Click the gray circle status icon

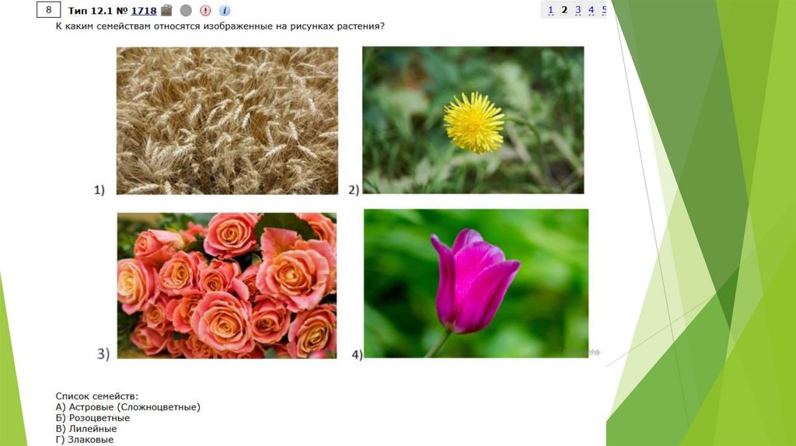point(186,10)
